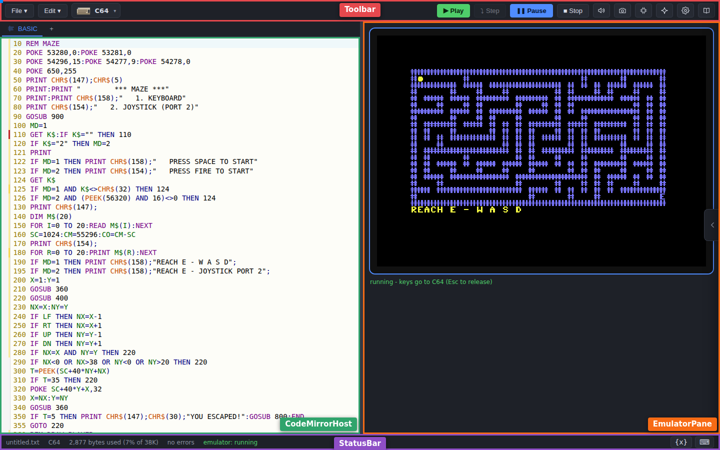
Task: Click the 'POKE SC+40*Y+X,32' code line
Action: pos(185,389)
